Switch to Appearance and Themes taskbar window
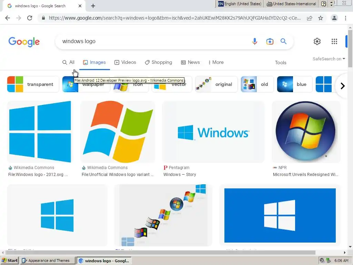353x265 pixels. pyautogui.click(x=48, y=261)
